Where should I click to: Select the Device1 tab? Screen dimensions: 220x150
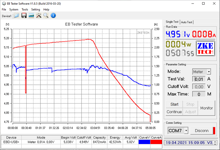click(7, 16)
